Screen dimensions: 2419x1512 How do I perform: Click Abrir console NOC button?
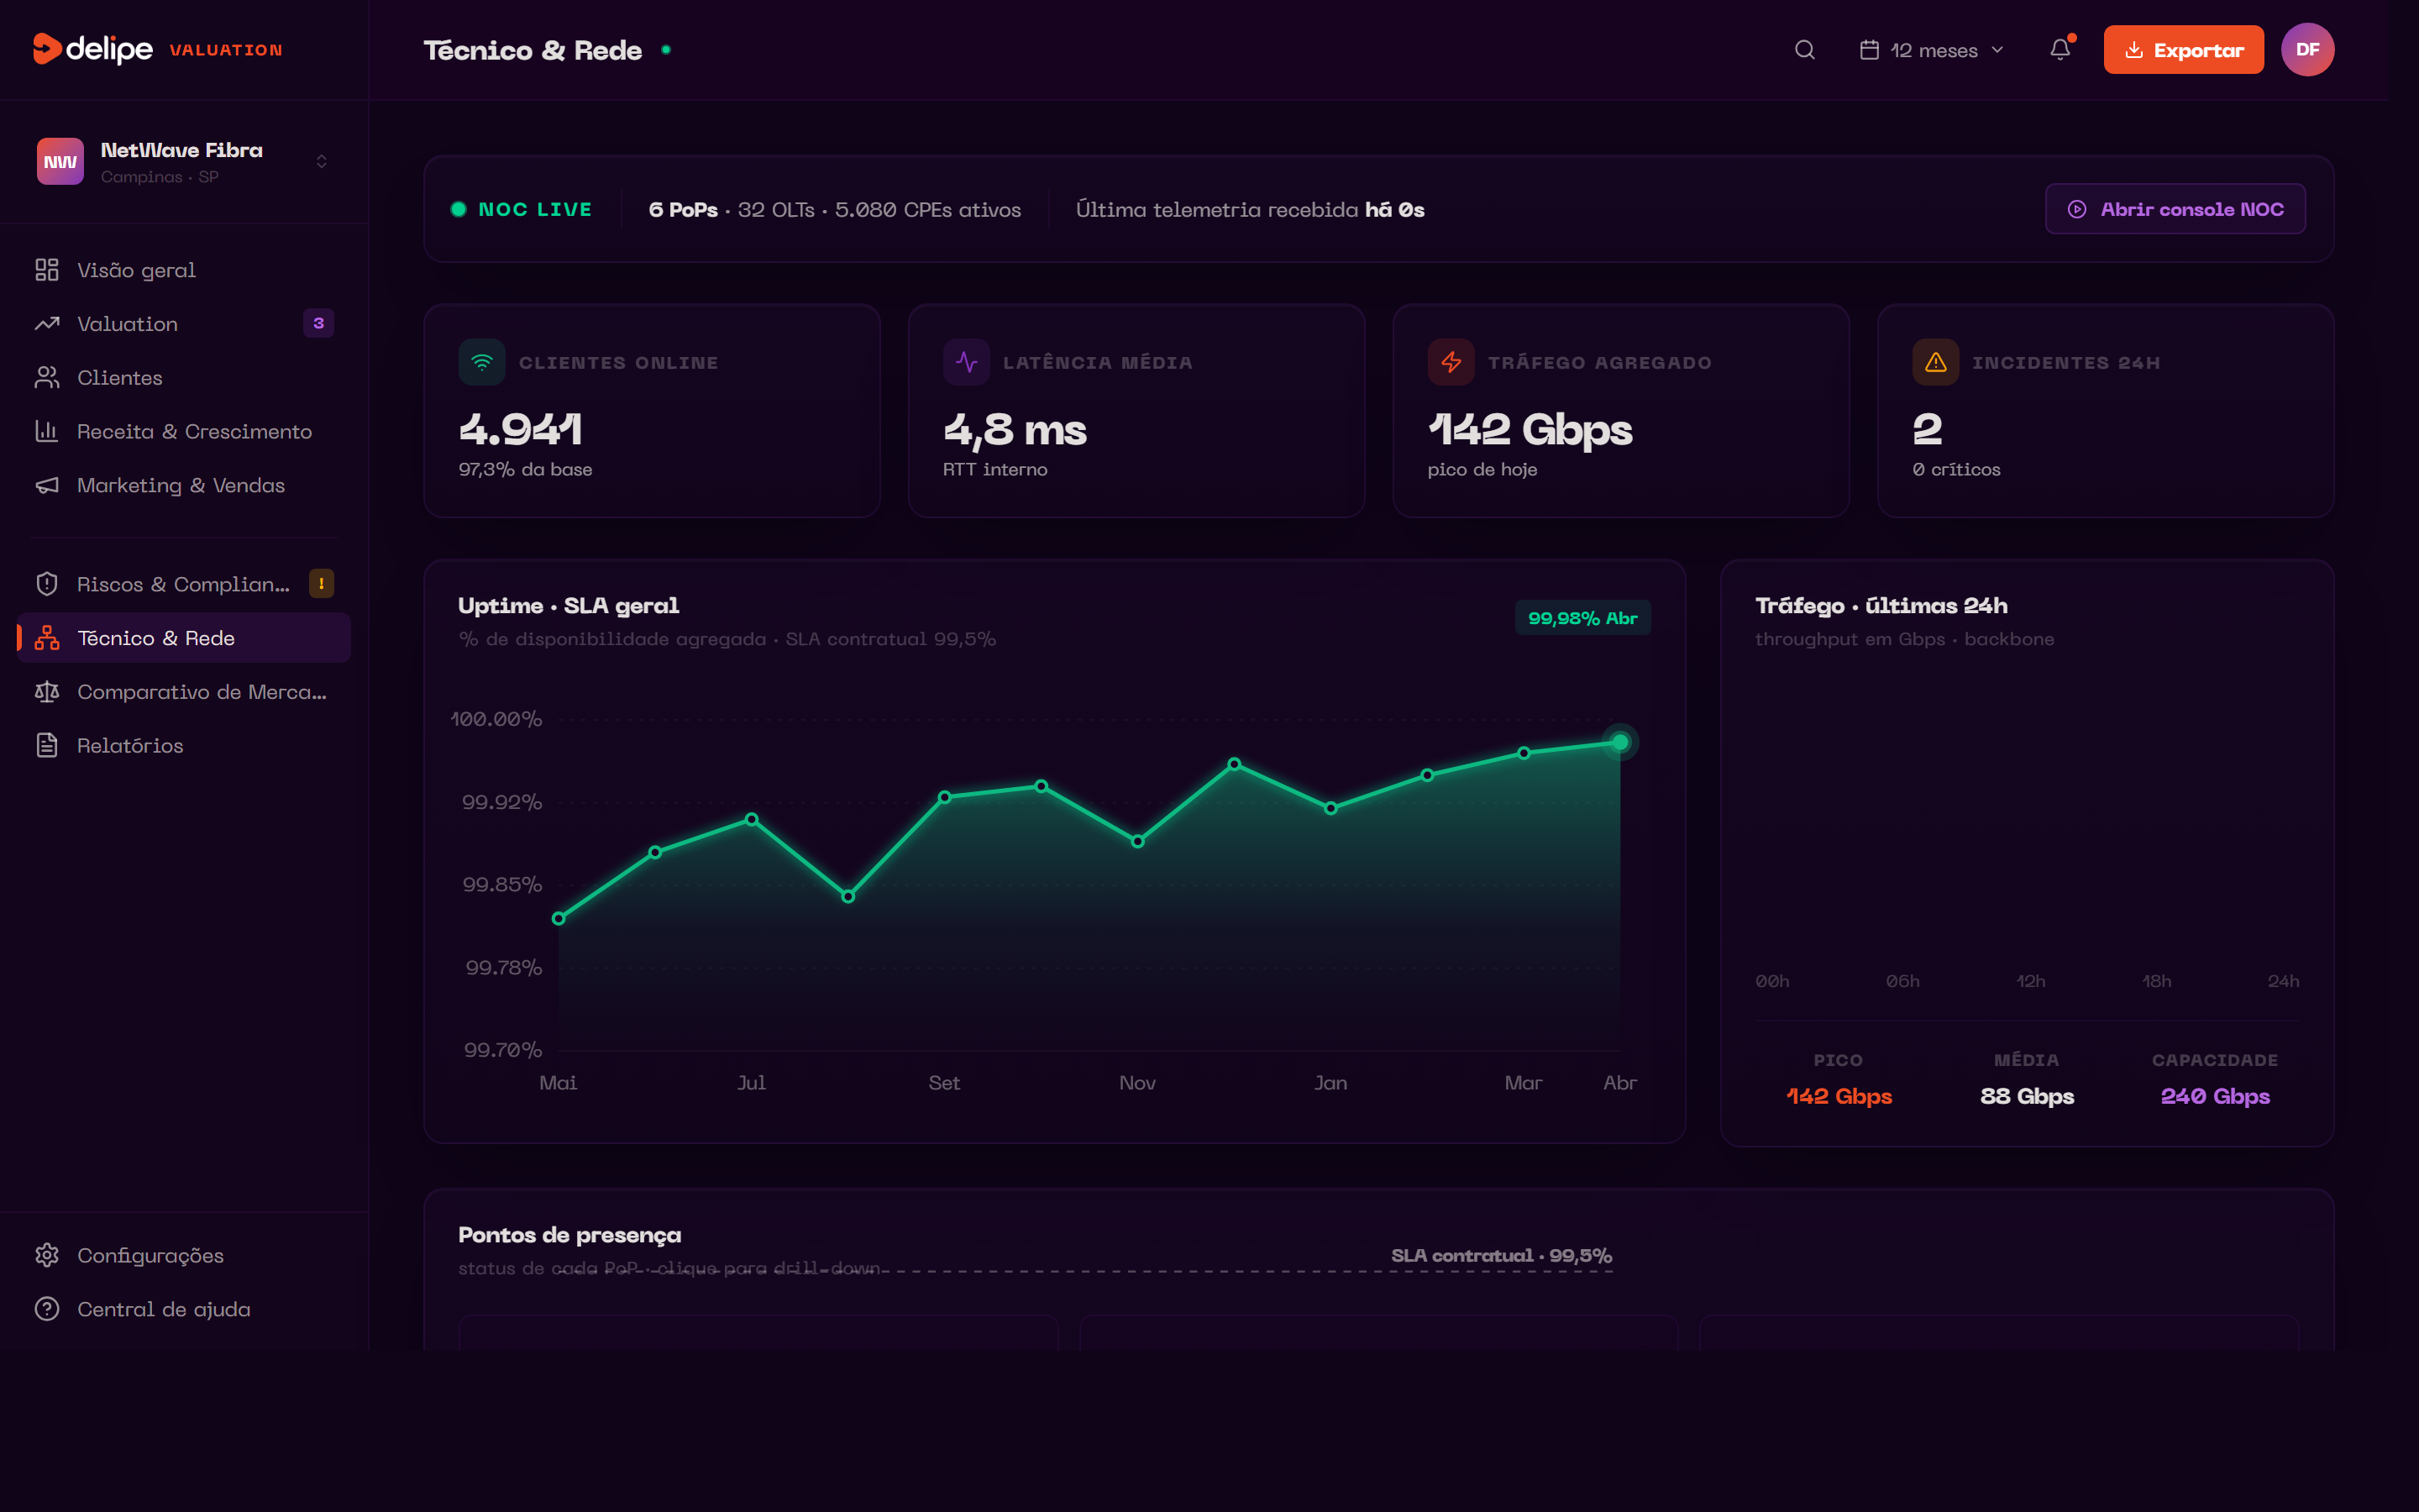[x=2175, y=209]
